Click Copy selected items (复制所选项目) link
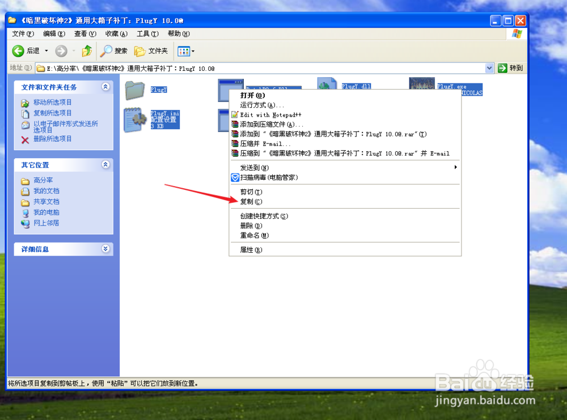567x420 pixels. click(52, 113)
